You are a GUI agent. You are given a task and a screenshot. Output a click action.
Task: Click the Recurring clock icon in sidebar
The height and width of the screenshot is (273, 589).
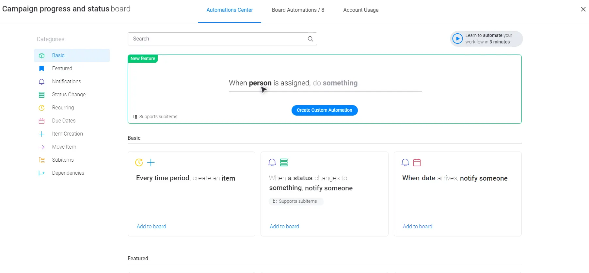pos(41,108)
